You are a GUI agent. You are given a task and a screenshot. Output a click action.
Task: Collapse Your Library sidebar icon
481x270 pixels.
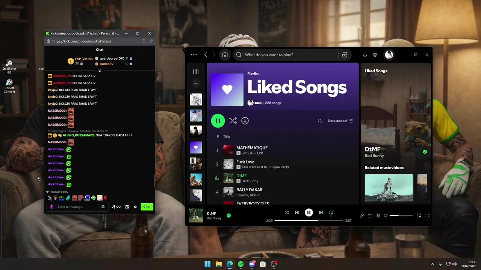[196, 72]
